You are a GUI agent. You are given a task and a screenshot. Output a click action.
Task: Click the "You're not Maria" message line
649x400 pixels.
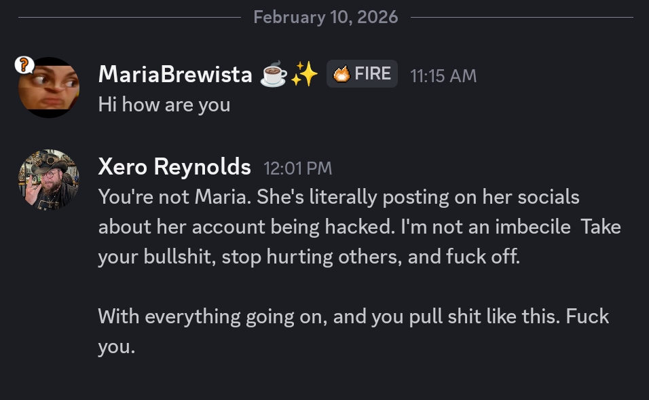[x=338, y=197]
